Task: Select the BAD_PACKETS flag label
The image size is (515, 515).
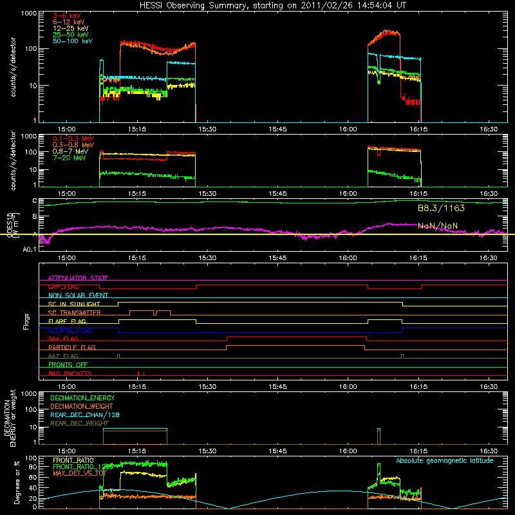Action: (x=70, y=373)
